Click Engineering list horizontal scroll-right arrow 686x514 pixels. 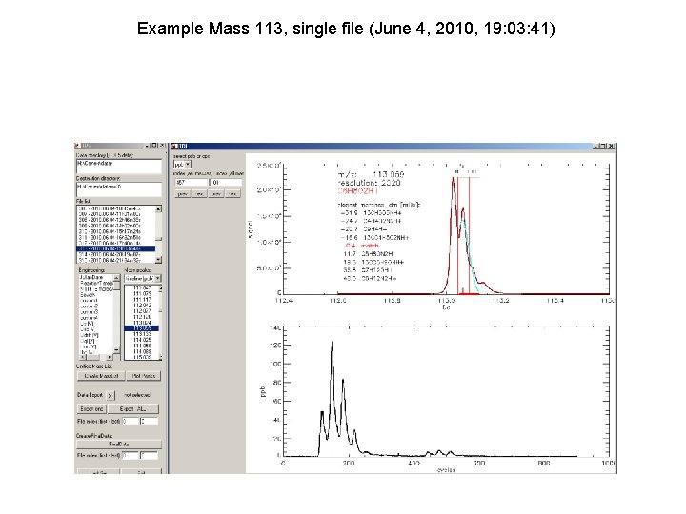tap(111, 357)
